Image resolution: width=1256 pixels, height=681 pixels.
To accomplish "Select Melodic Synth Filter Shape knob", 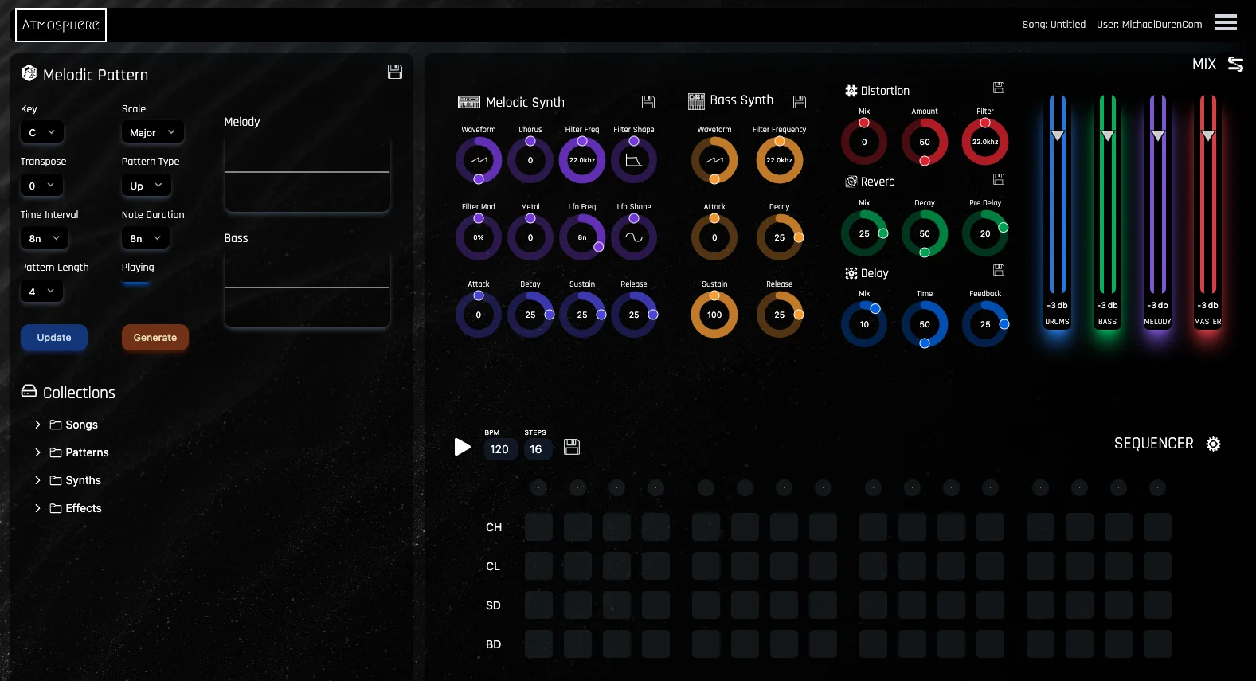I will tap(634, 160).
